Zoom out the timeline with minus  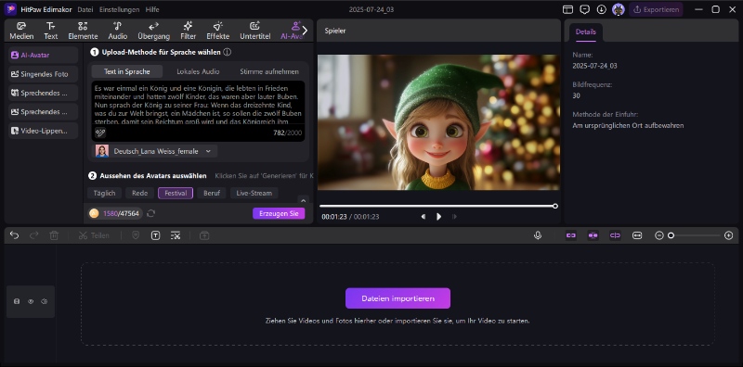659,235
